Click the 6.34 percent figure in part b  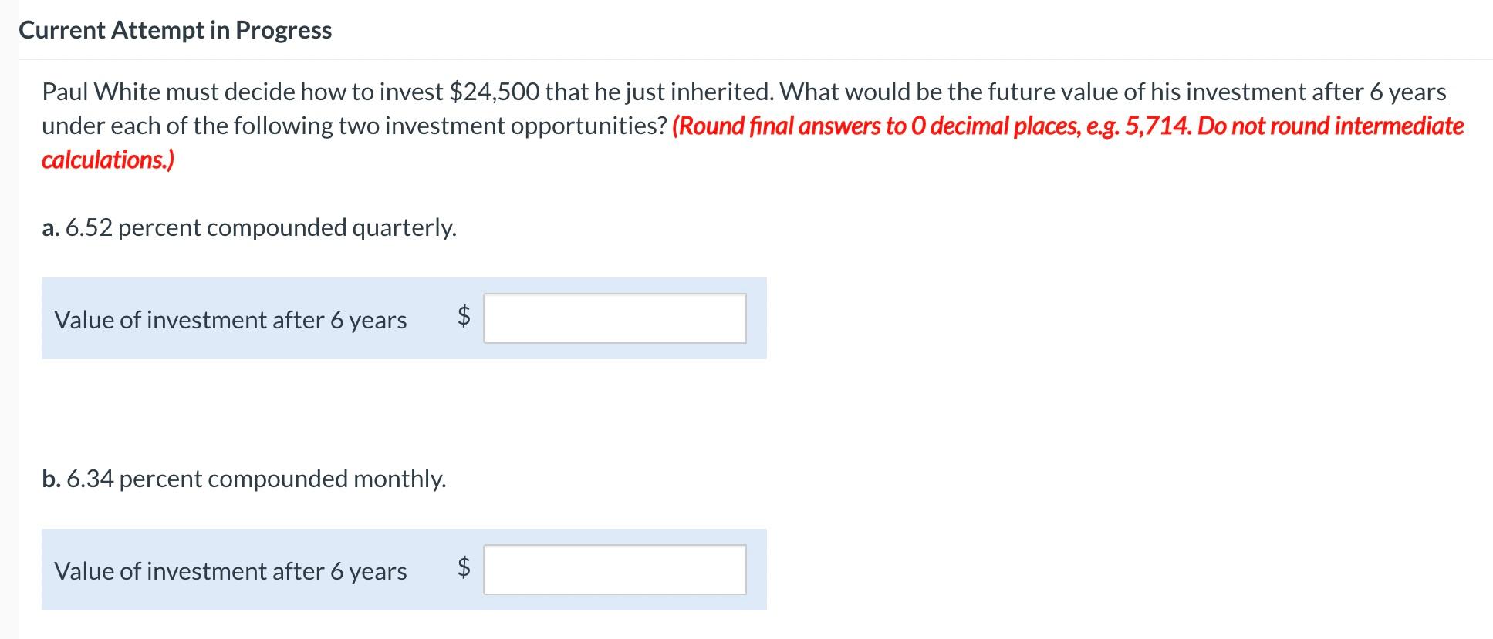pos(93,479)
